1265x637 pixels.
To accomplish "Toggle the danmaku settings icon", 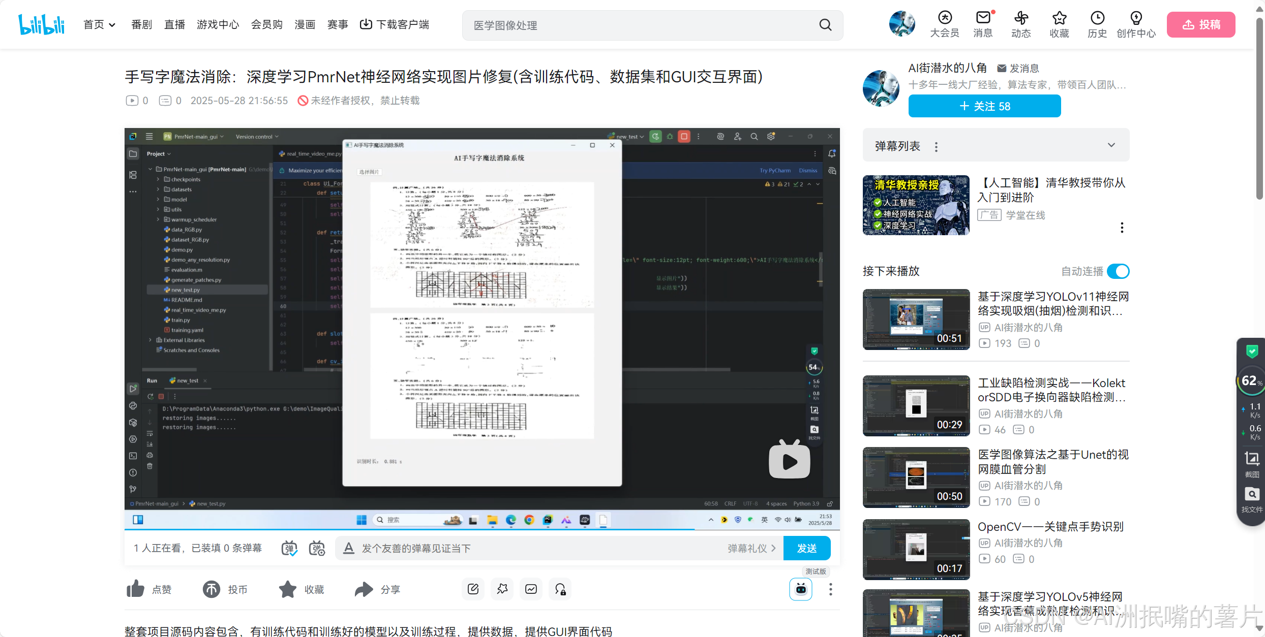I will [317, 548].
